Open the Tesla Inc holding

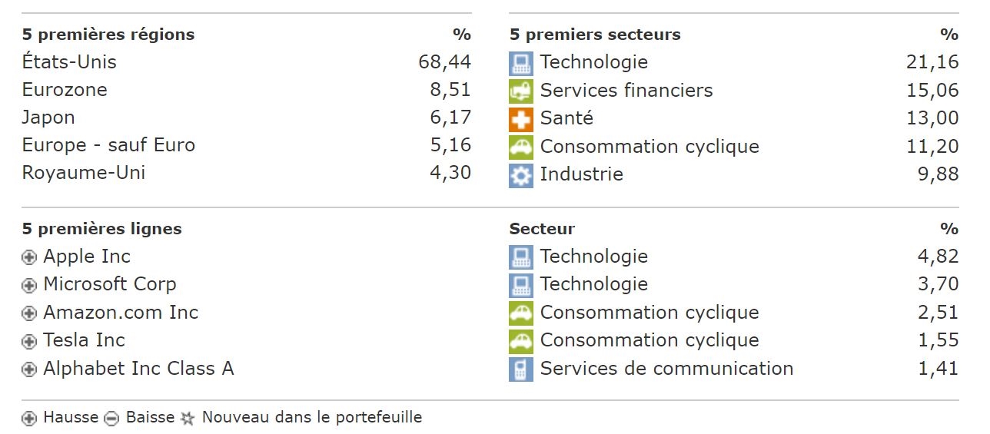84,340
